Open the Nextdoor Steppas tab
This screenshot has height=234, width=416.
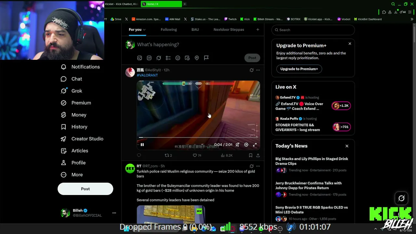(229, 30)
